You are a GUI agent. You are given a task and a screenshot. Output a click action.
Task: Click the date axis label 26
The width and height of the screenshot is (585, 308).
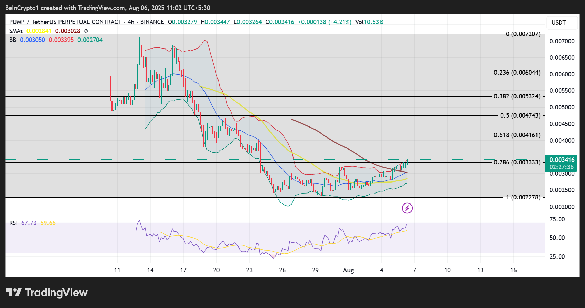(x=283, y=270)
